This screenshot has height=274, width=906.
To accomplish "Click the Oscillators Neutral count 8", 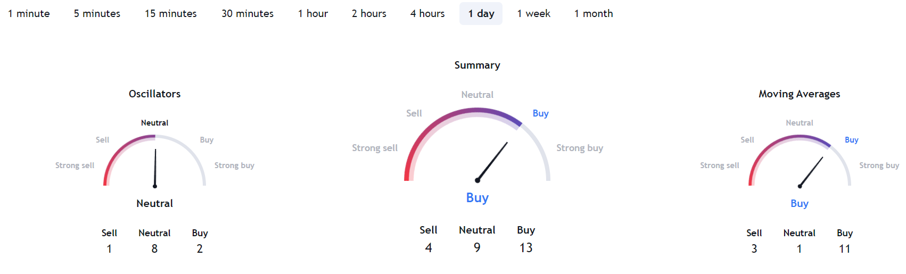I will pos(154,248).
